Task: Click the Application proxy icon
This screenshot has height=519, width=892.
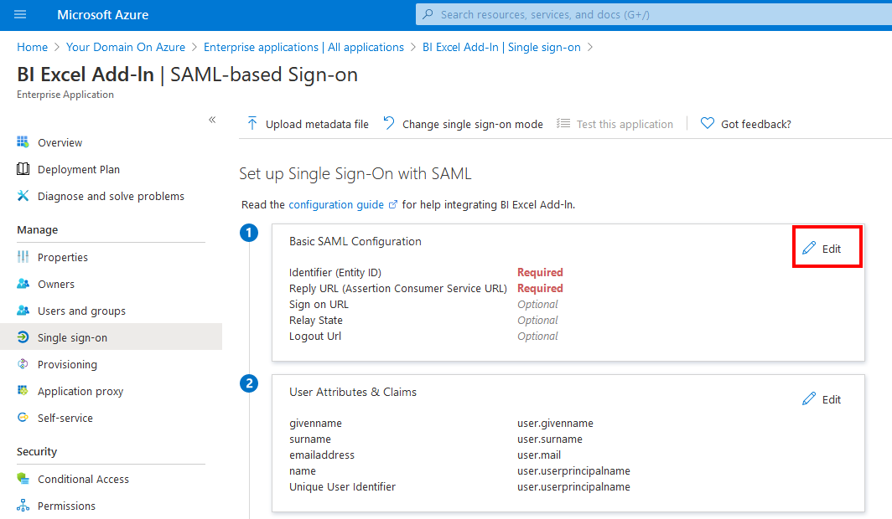Action: pyautogui.click(x=23, y=391)
